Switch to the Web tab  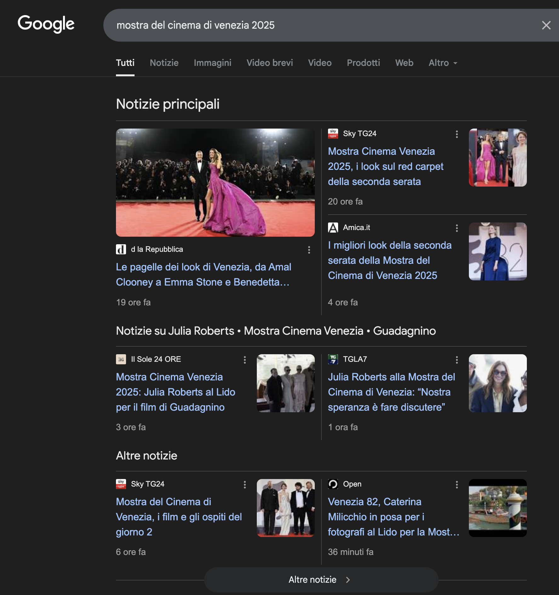(x=404, y=63)
